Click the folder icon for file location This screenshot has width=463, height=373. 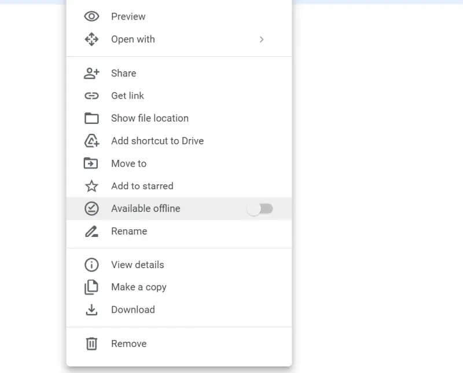[x=91, y=118]
